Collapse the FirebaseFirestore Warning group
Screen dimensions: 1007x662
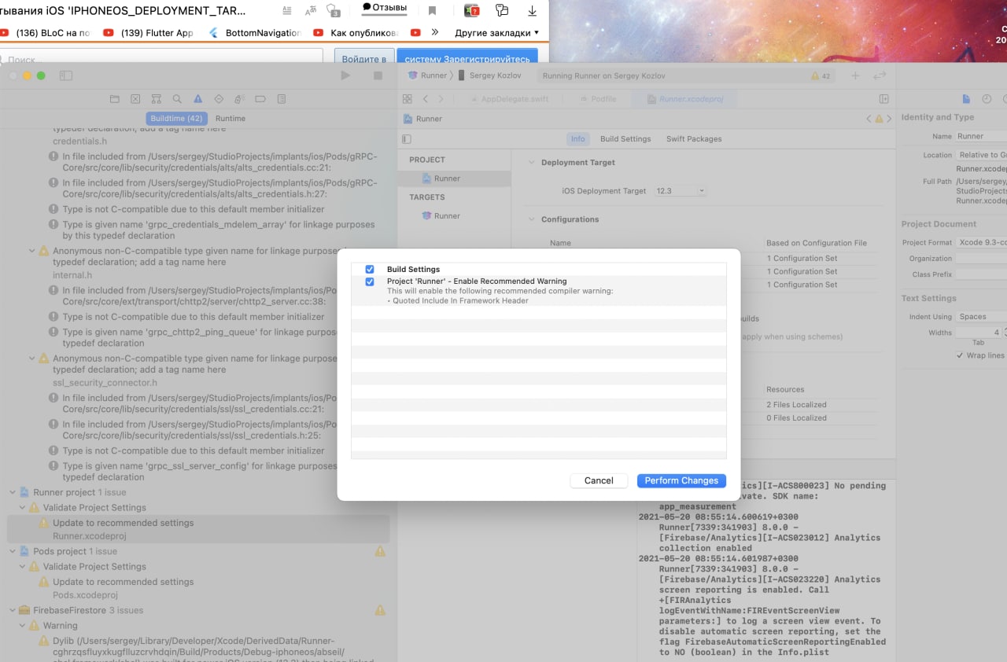22,626
